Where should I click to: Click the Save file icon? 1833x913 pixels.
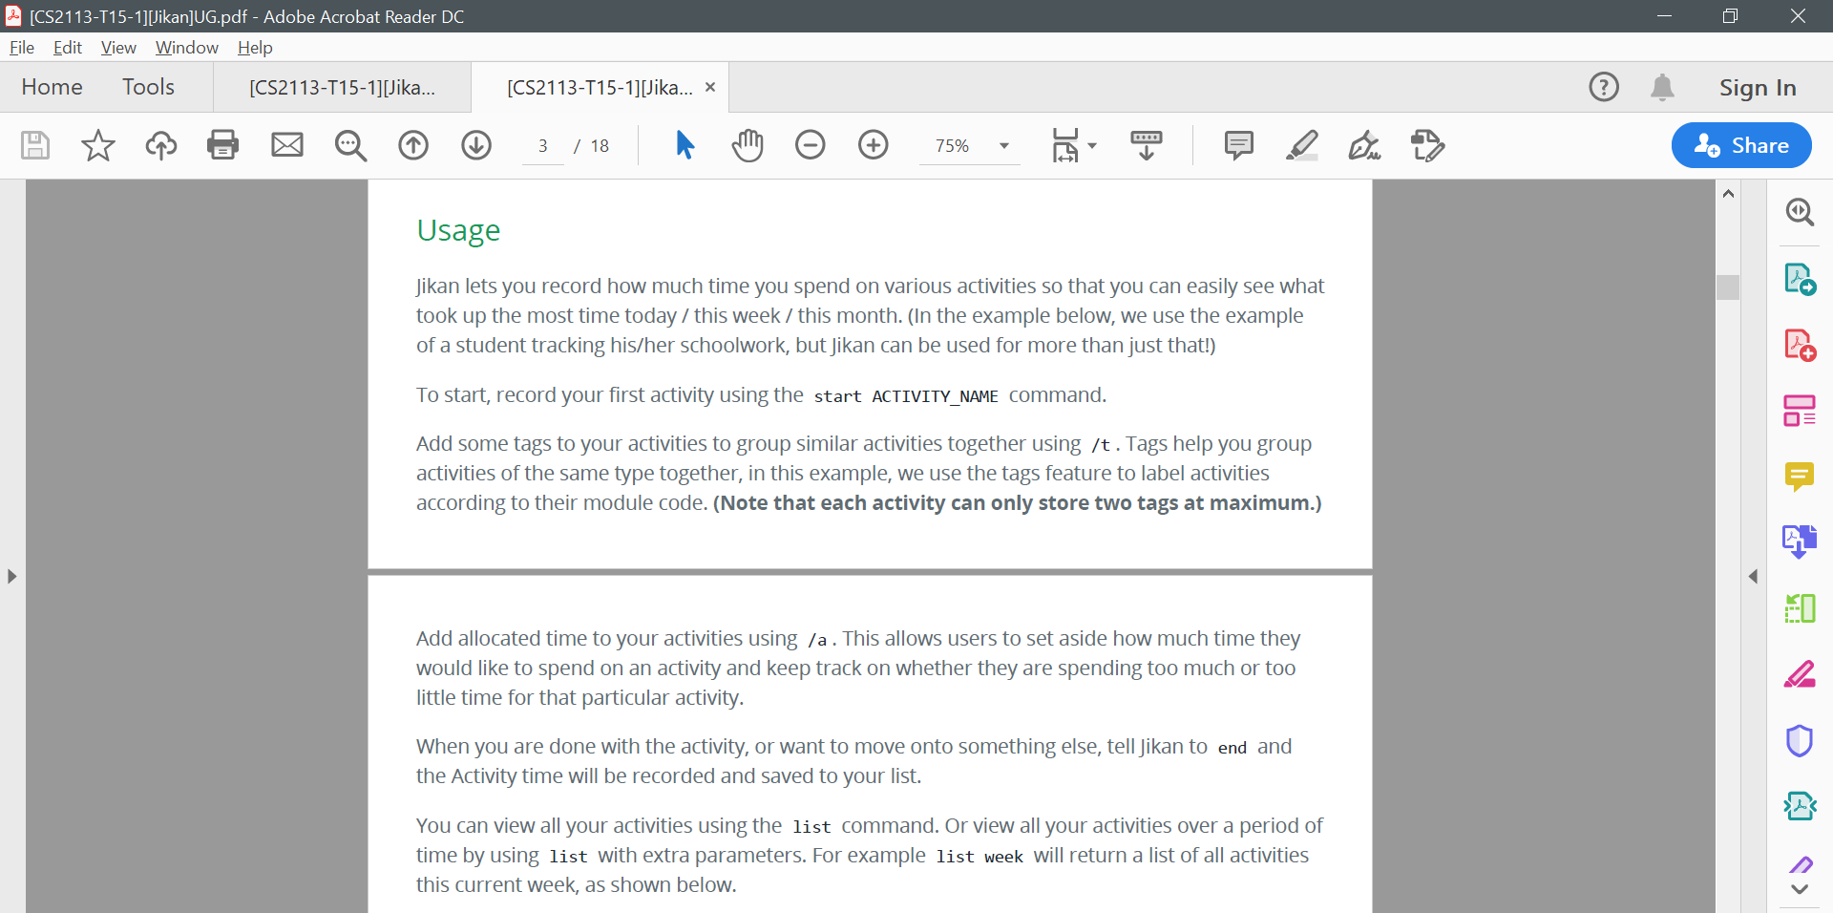click(35, 145)
